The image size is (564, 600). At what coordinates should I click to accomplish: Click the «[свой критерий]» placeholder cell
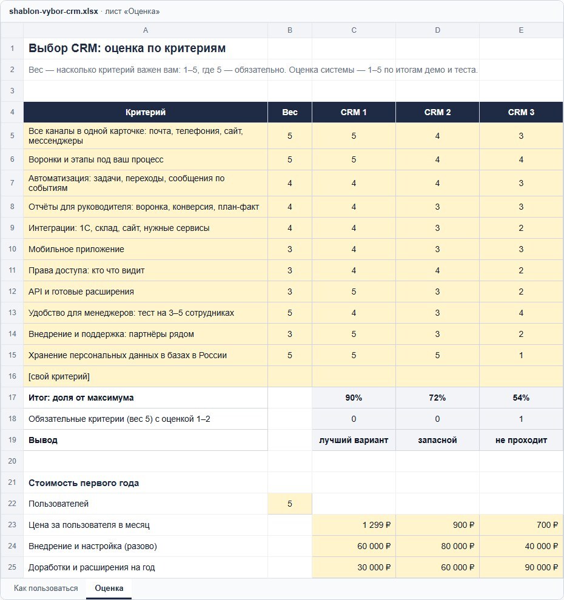tap(146, 376)
